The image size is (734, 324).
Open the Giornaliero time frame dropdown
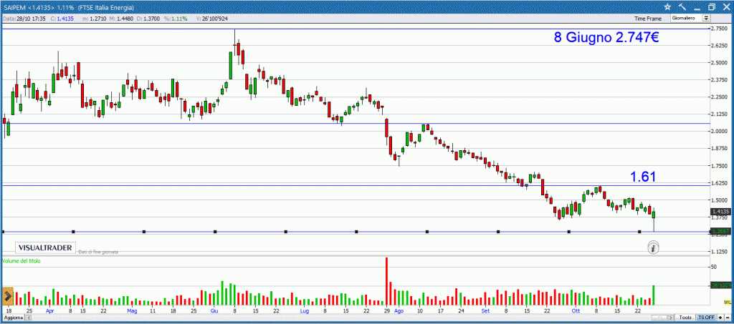[690, 18]
